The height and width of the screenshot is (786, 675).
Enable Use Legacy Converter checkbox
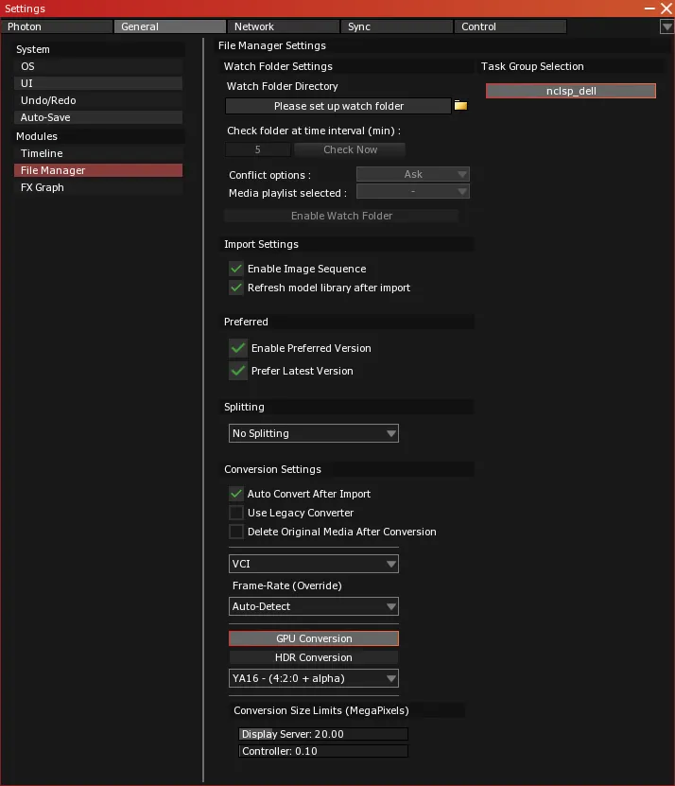tap(236, 513)
